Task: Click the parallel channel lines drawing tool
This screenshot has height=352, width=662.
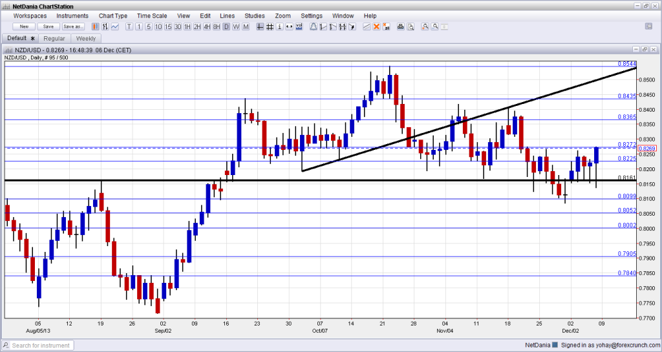Action: (367, 26)
